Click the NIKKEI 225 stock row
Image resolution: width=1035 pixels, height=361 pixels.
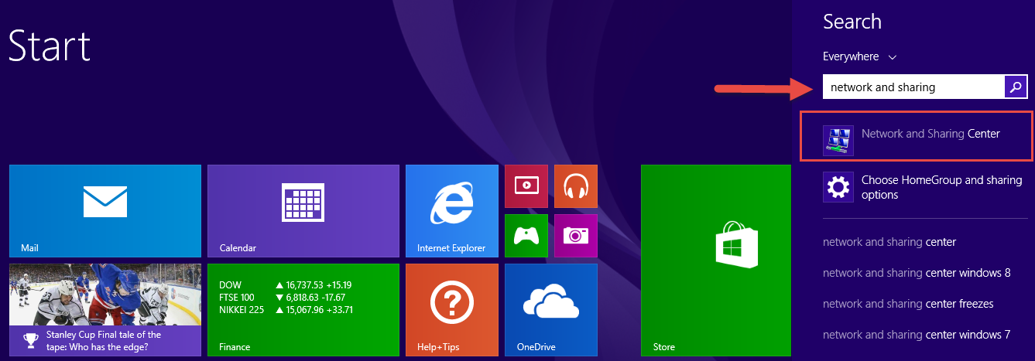(286, 309)
